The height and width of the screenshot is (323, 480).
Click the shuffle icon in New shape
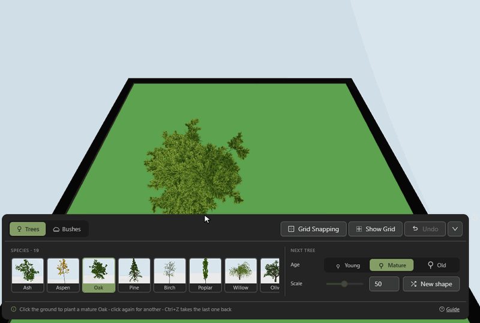(413, 284)
